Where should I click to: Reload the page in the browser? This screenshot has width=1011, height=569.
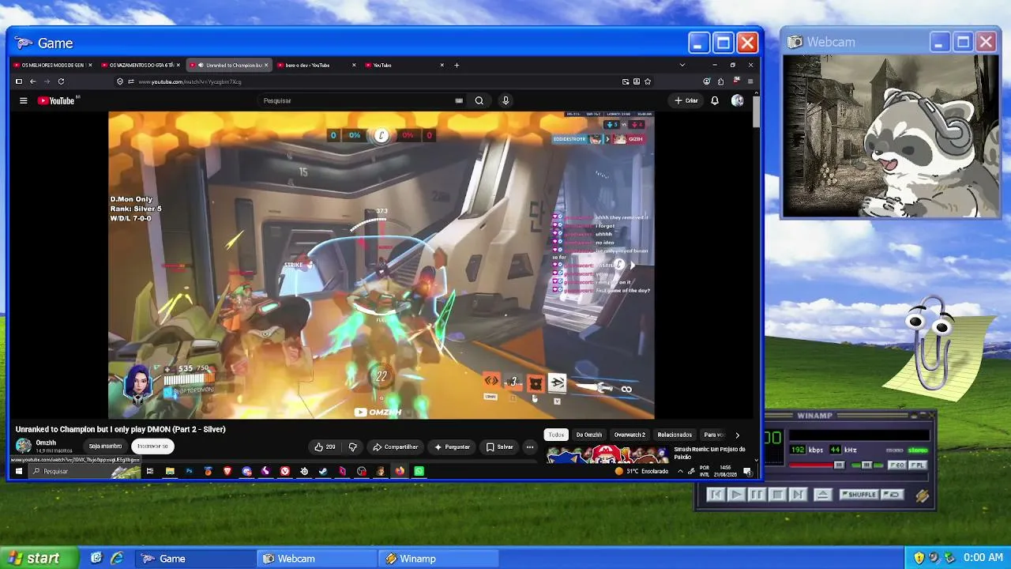pyautogui.click(x=61, y=81)
